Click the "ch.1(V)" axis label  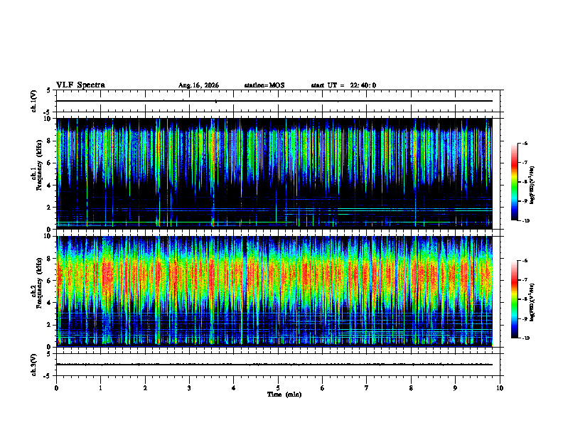point(33,101)
